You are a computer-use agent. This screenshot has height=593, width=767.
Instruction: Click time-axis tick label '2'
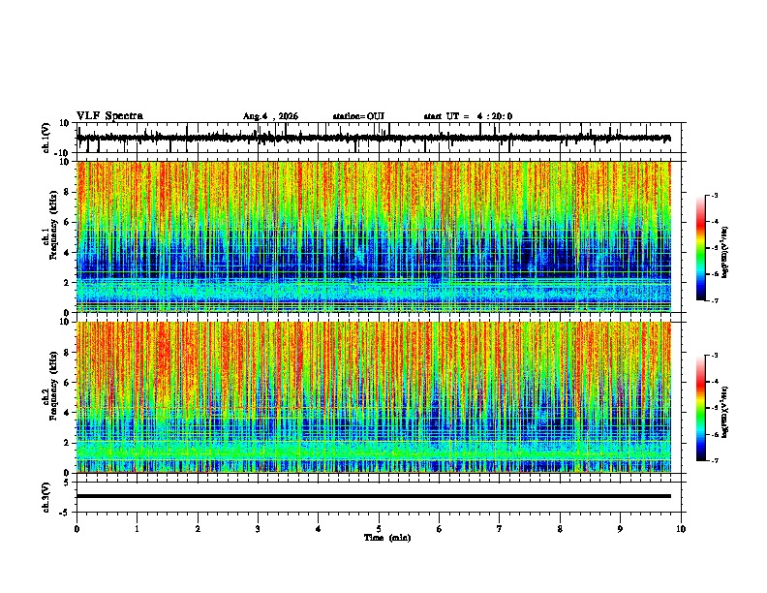pos(198,529)
